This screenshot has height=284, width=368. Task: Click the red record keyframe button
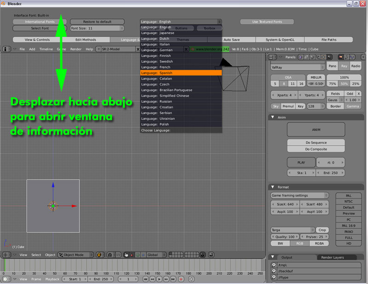click(x=181, y=279)
